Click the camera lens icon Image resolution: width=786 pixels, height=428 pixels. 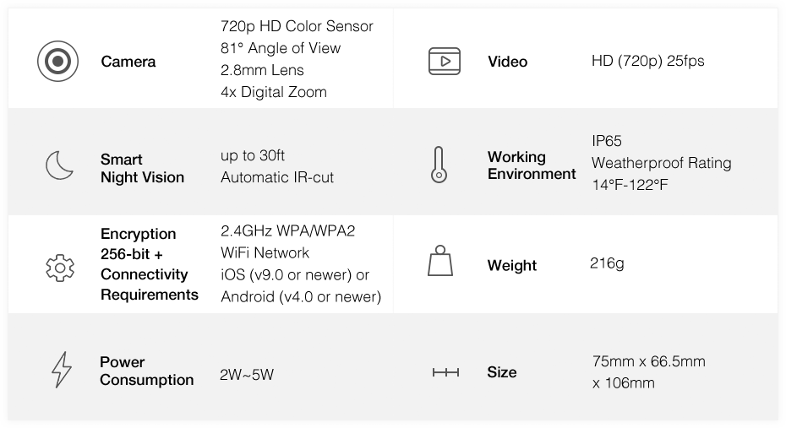[57, 61]
